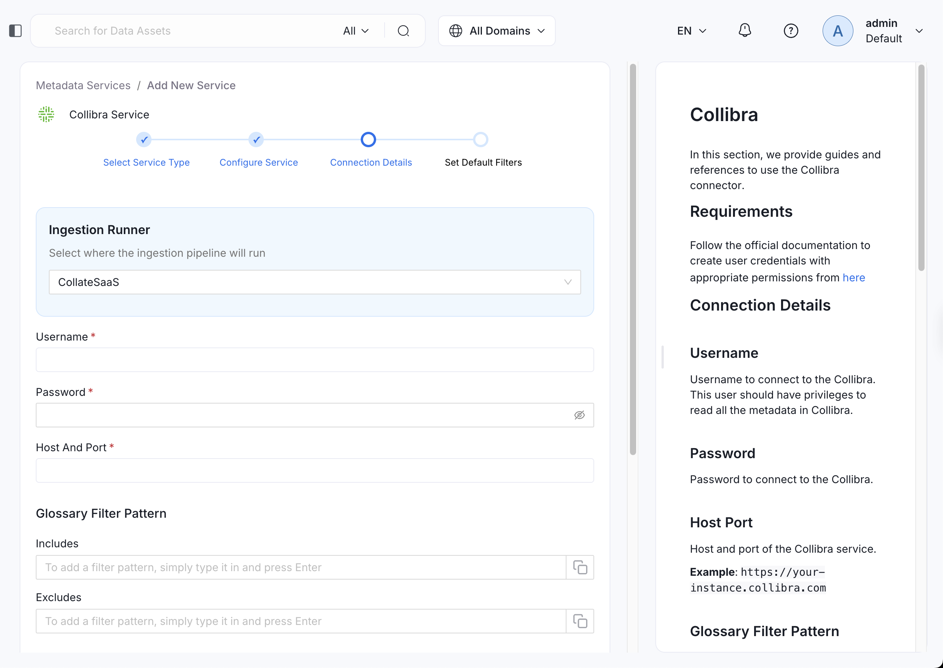943x668 pixels.
Task: Copy the Excludes filter pattern
Action: 580,621
